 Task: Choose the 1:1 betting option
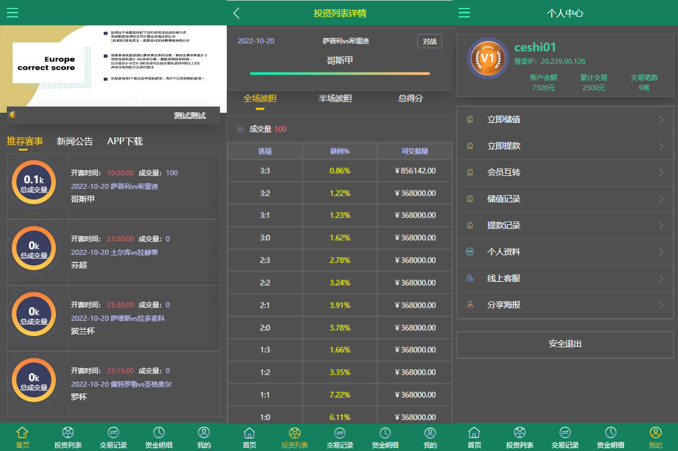click(x=339, y=395)
